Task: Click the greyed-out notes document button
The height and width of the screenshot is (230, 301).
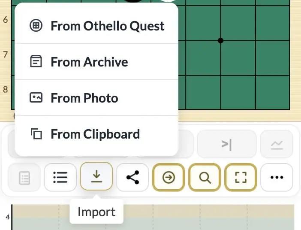Action: 24,177
